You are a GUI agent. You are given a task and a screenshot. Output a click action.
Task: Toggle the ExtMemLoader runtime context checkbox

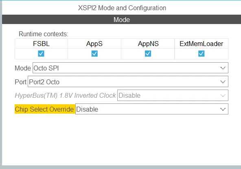201,54
